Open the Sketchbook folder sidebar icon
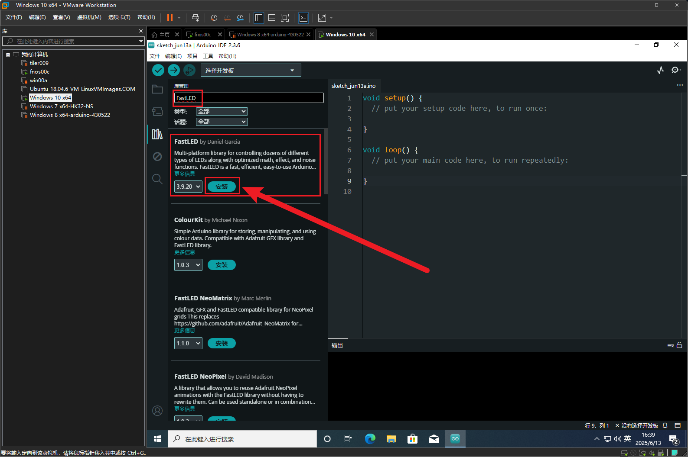Viewport: 688px width, 457px height. tap(157, 89)
